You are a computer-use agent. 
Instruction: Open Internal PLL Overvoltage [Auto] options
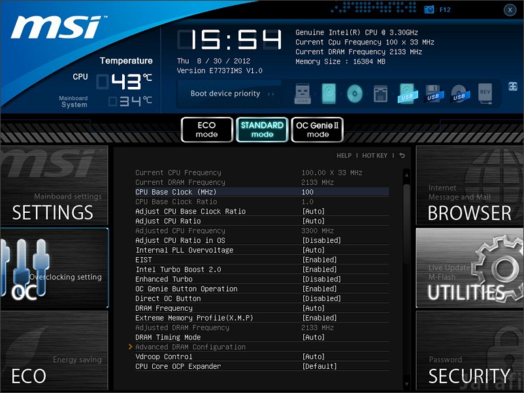tap(314, 250)
